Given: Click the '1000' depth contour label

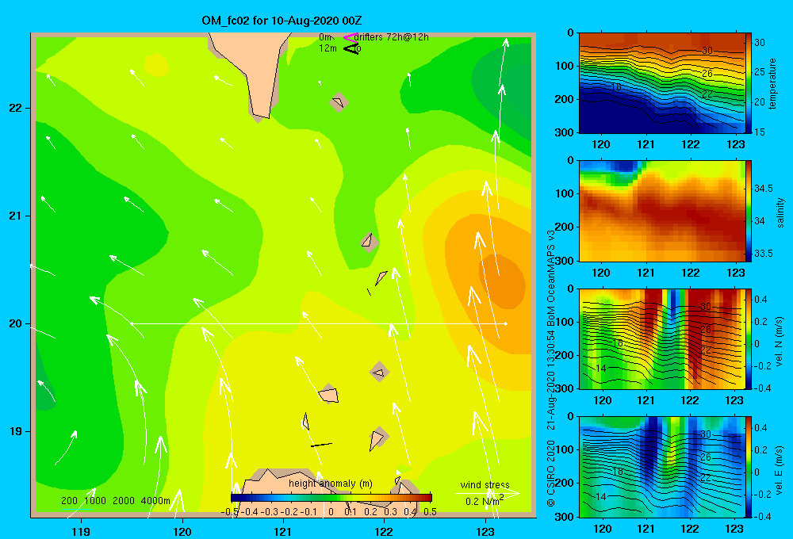Looking at the screenshot, I should pos(95,501).
